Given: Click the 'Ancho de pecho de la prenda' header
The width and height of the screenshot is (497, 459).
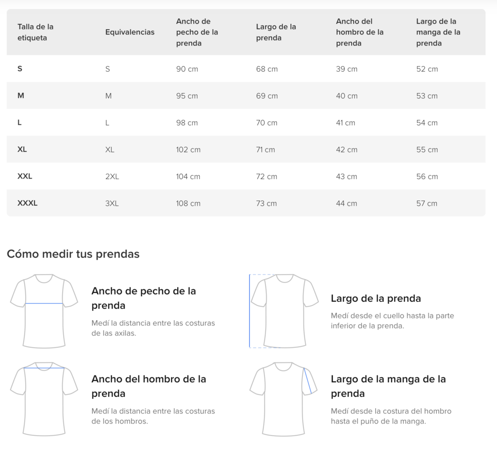Looking at the screenshot, I should coord(197,32).
